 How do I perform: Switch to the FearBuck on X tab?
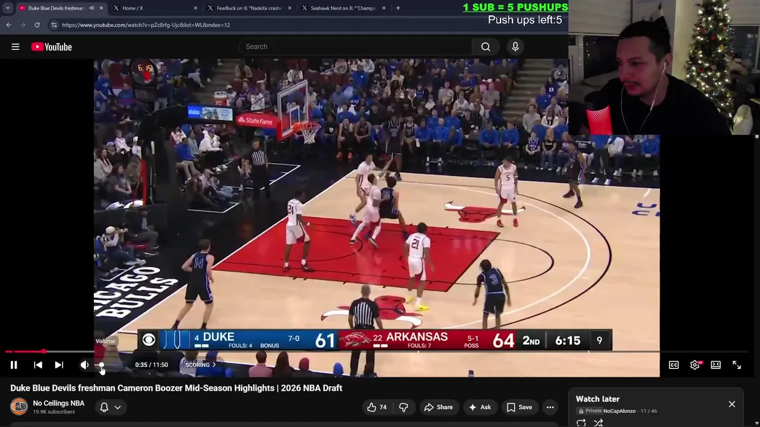pyautogui.click(x=250, y=8)
